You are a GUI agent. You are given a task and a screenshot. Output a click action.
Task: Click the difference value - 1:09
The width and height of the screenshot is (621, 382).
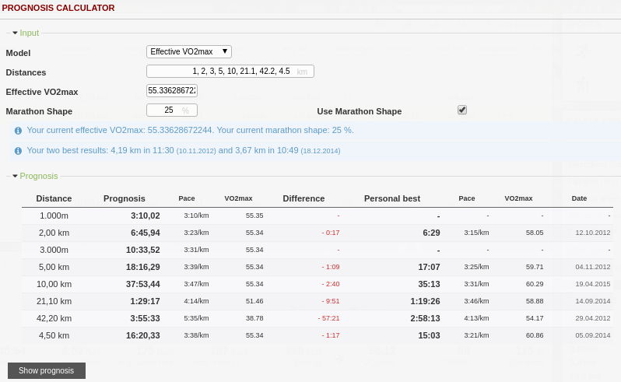[x=330, y=267]
